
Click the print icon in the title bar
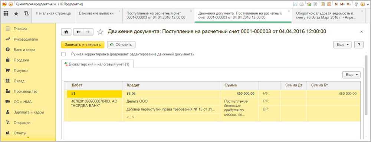(301, 4)
